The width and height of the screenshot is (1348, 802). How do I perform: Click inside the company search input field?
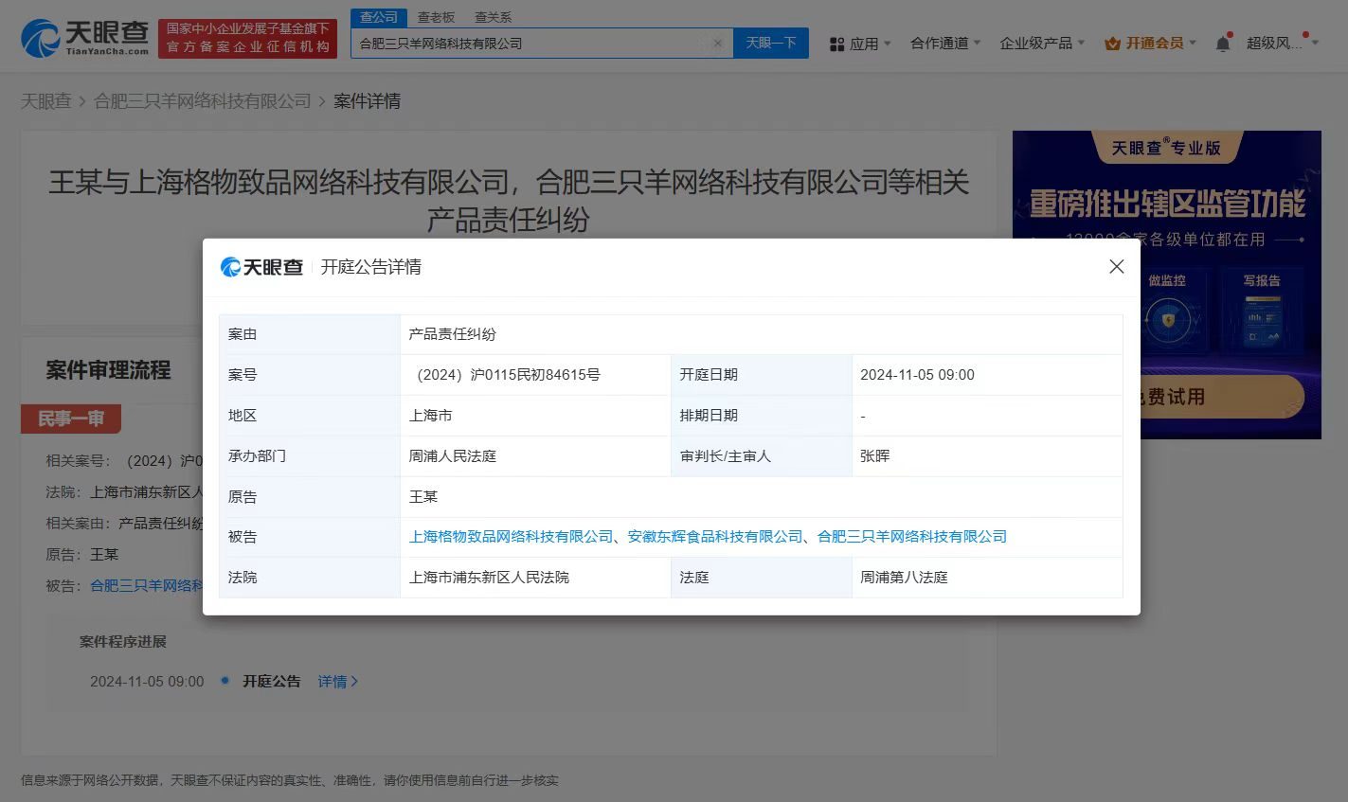530,43
